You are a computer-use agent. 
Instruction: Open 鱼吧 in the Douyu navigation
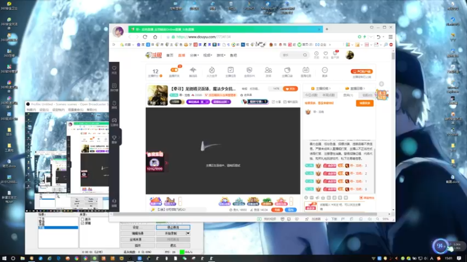(233, 55)
